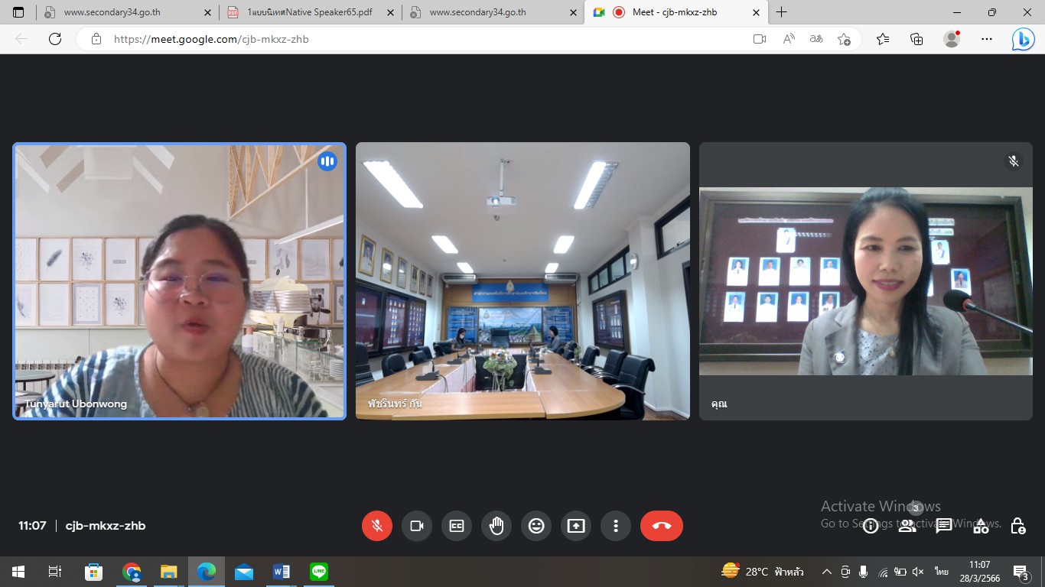Select Tunyarut Ubonwong's video tile
Image resolution: width=1045 pixels, height=587 pixels.
tap(179, 281)
